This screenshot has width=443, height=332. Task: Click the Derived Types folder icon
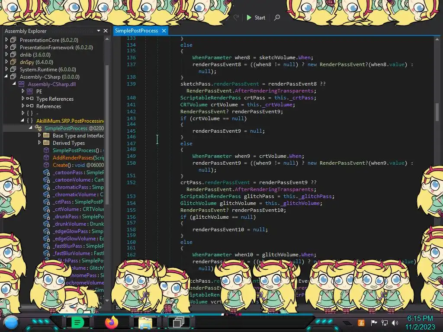pyautogui.click(x=46, y=143)
